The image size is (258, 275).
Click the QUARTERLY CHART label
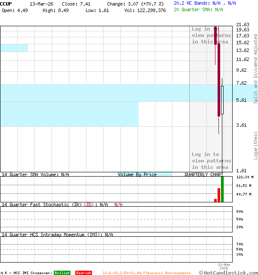pos(204,174)
